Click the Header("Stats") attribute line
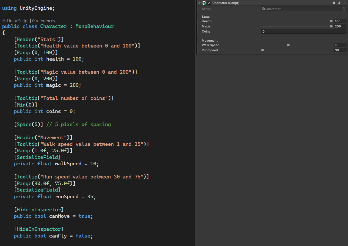 (x=39, y=39)
